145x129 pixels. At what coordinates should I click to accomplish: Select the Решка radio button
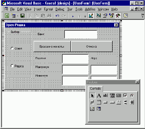[x=17, y=66]
